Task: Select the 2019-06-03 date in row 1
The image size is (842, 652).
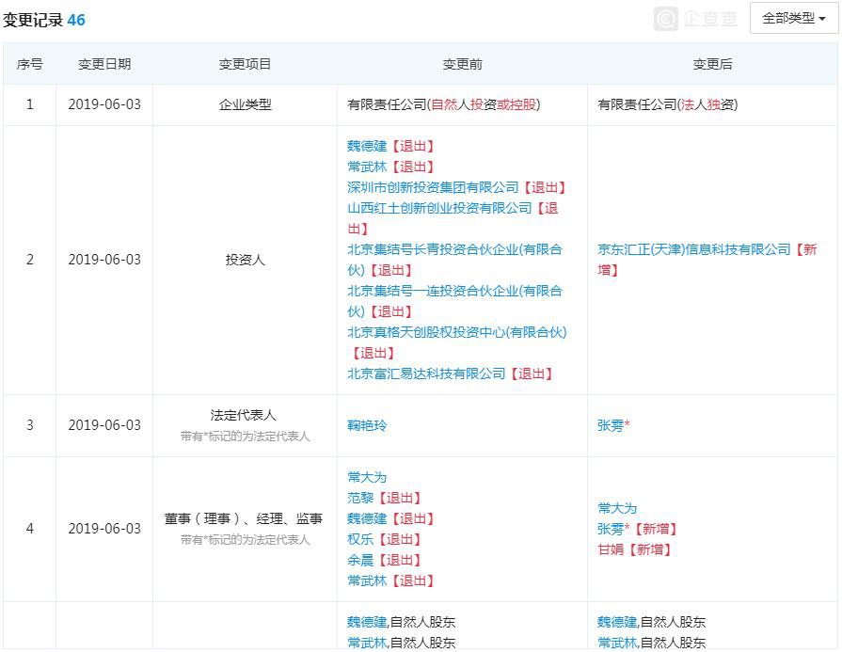Action: point(104,104)
